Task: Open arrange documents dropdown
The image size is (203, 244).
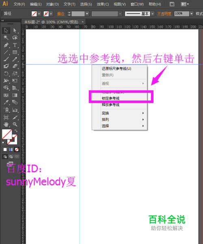Action: (x=185, y=4)
